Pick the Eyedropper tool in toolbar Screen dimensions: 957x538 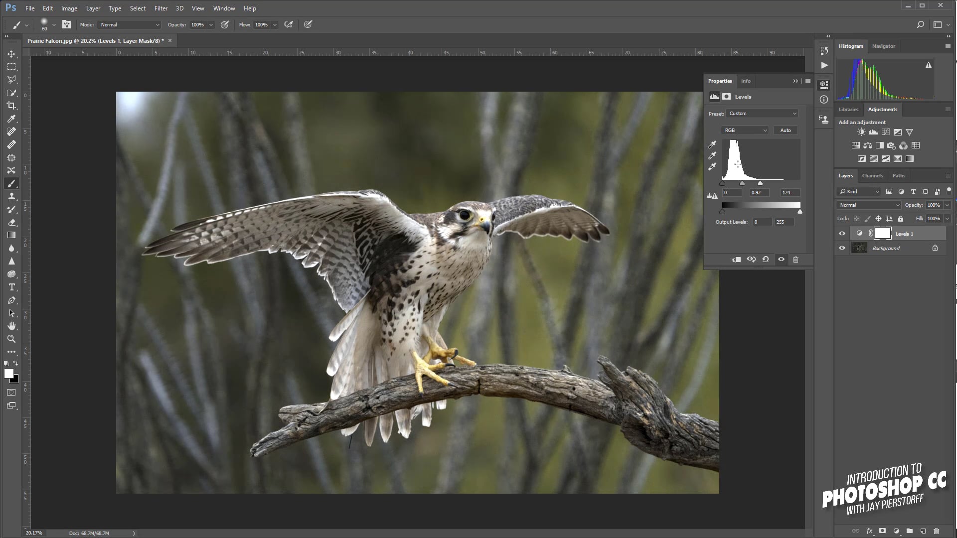(11, 119)
